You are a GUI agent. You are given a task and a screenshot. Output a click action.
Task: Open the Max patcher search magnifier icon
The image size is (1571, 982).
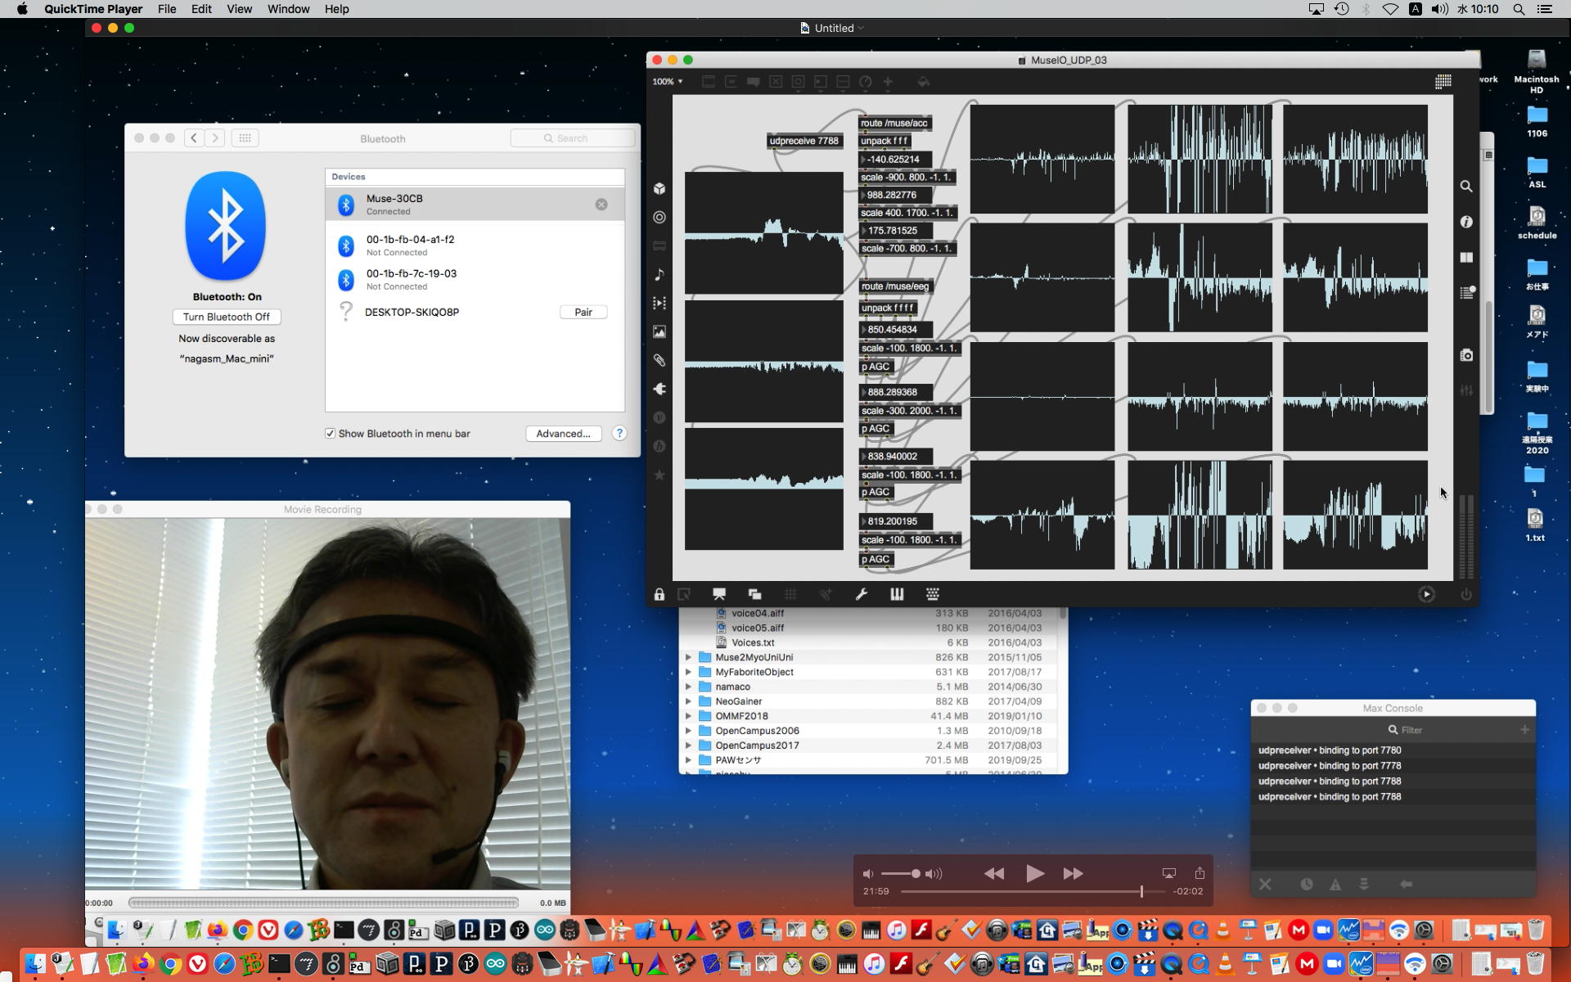(x=1466, y=187)
